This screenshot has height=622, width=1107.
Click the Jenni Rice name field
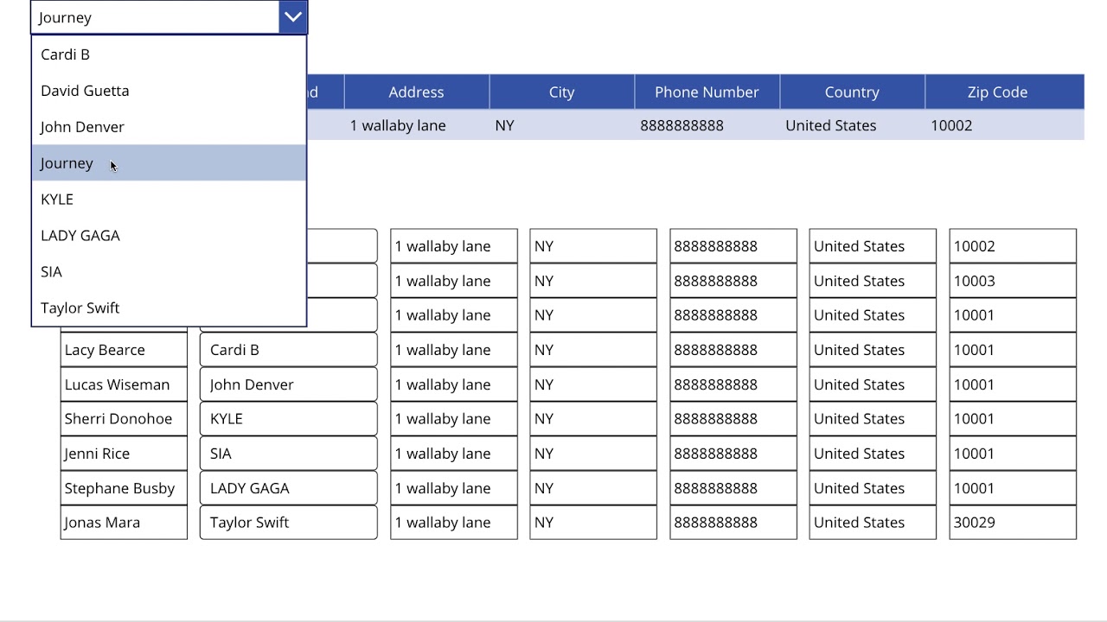point(124,454)
